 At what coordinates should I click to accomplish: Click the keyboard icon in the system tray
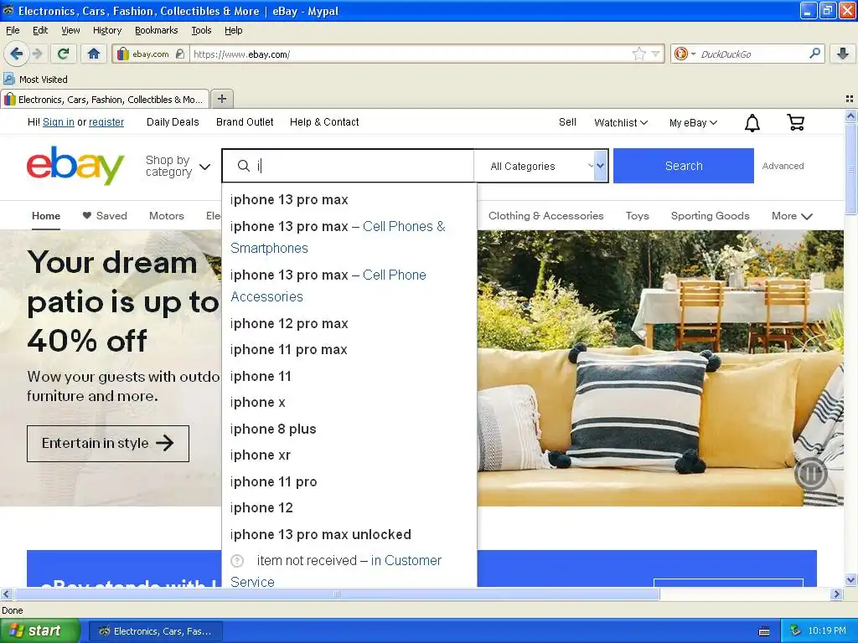coord(764,631)
